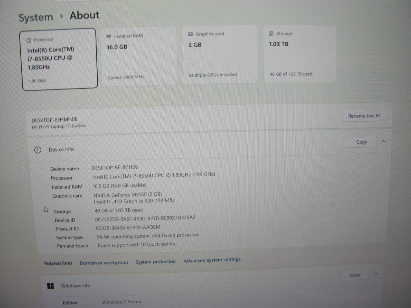
Task: Click the System type label
Action: [69, 238]
